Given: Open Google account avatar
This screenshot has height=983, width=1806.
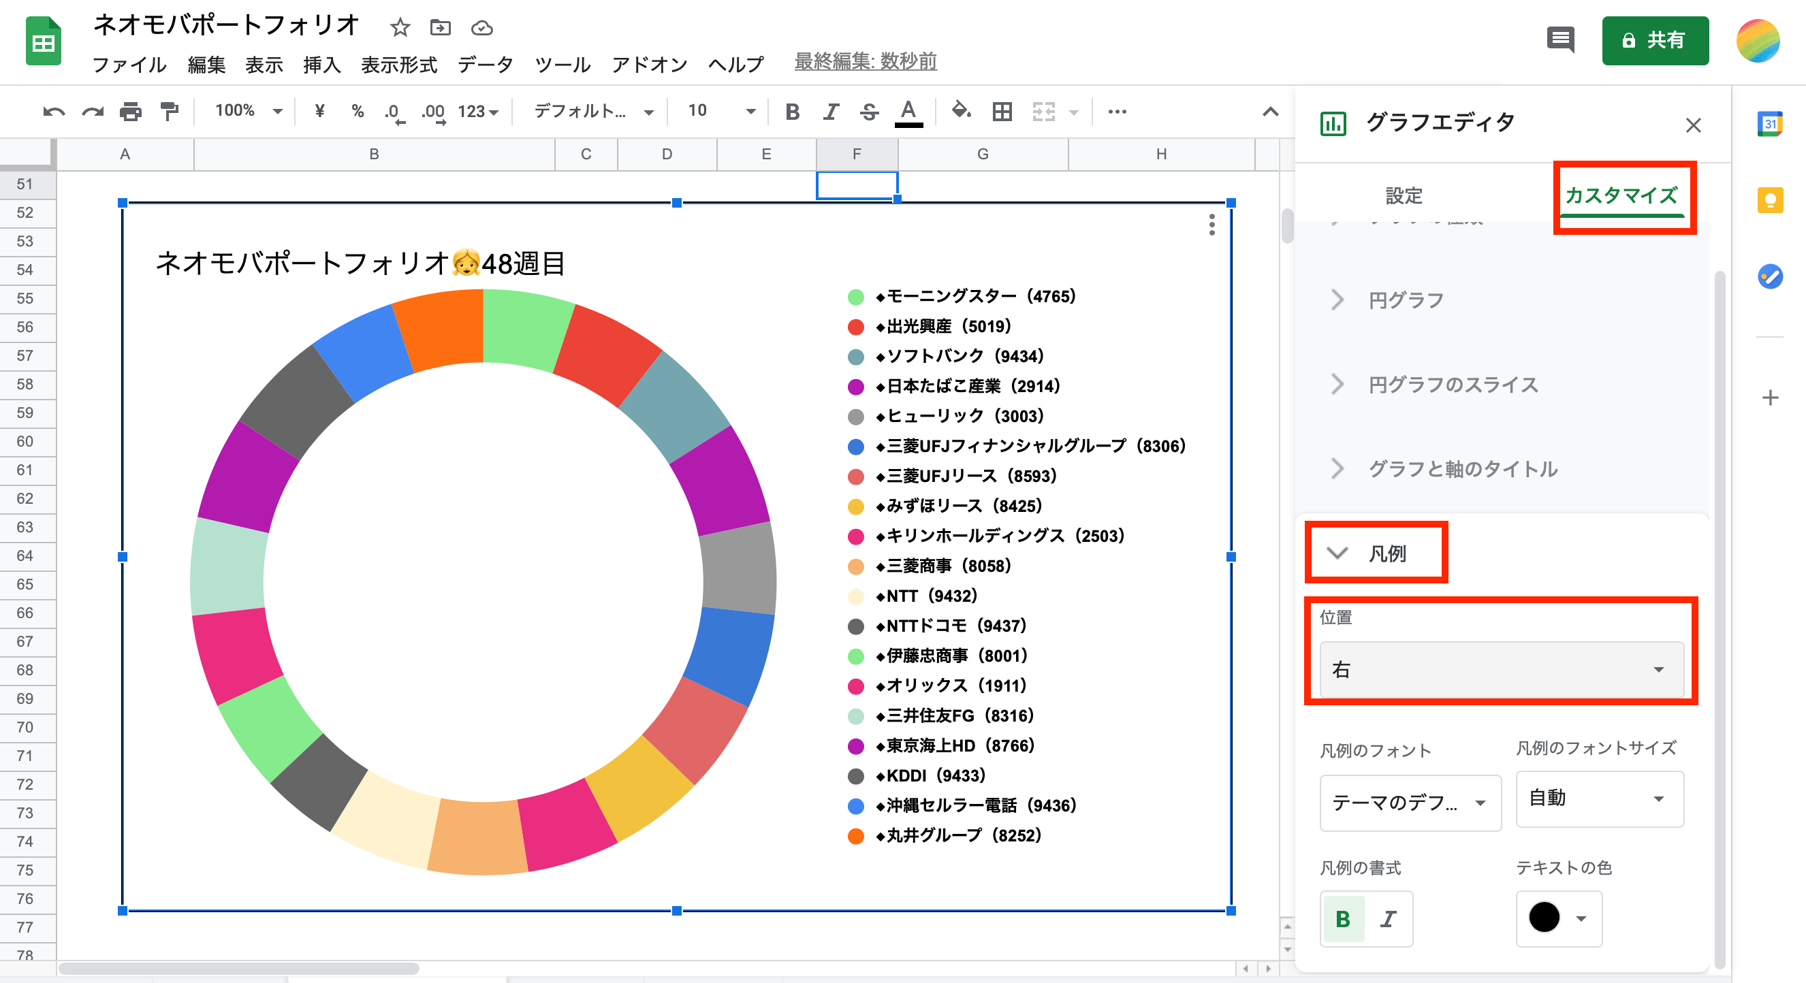Looking at the screenshot, I should pyautogui.click(x=1758, y=41).
